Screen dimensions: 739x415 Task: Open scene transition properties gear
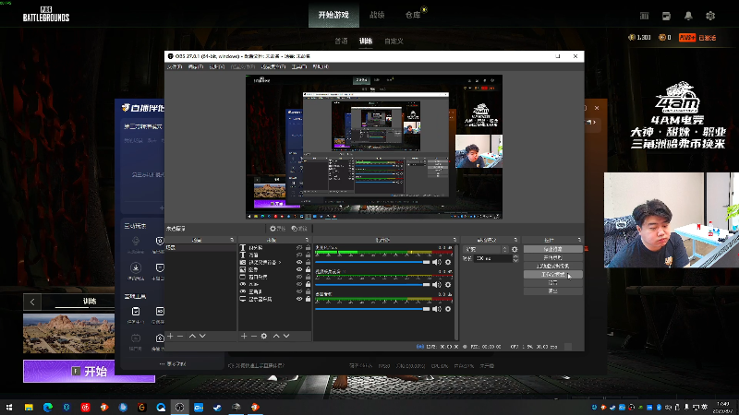[x=515, y=249]
